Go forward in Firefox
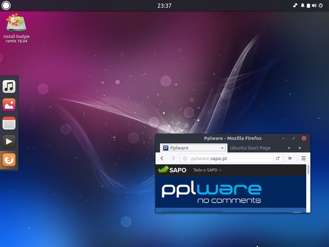The image size is (329, 247). pyautogui.click(x=173, y=158)
